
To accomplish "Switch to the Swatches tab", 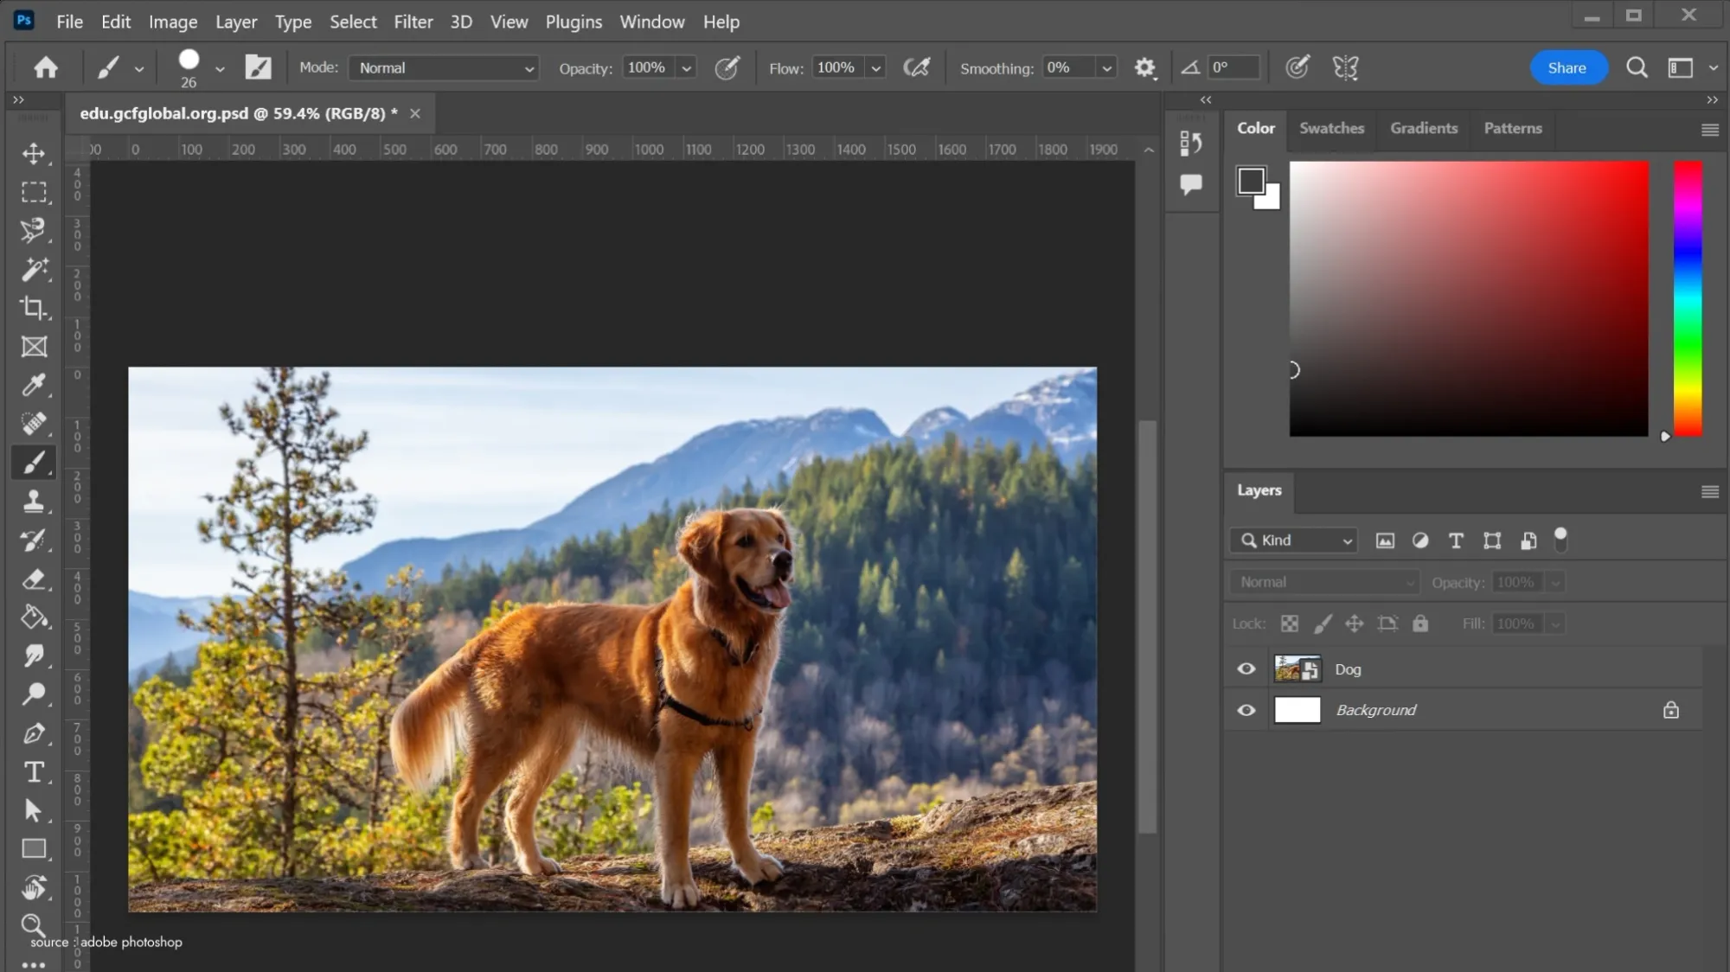I will click(1331, 128).
